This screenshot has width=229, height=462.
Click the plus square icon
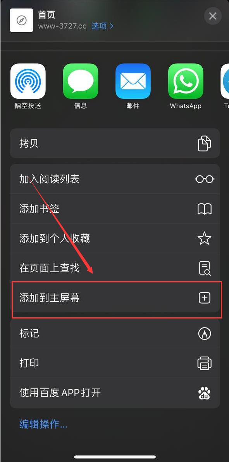click(x=205, y=298)
